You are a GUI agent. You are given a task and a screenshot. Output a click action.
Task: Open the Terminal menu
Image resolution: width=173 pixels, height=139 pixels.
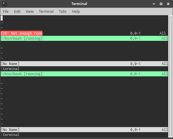coord(46,11)
